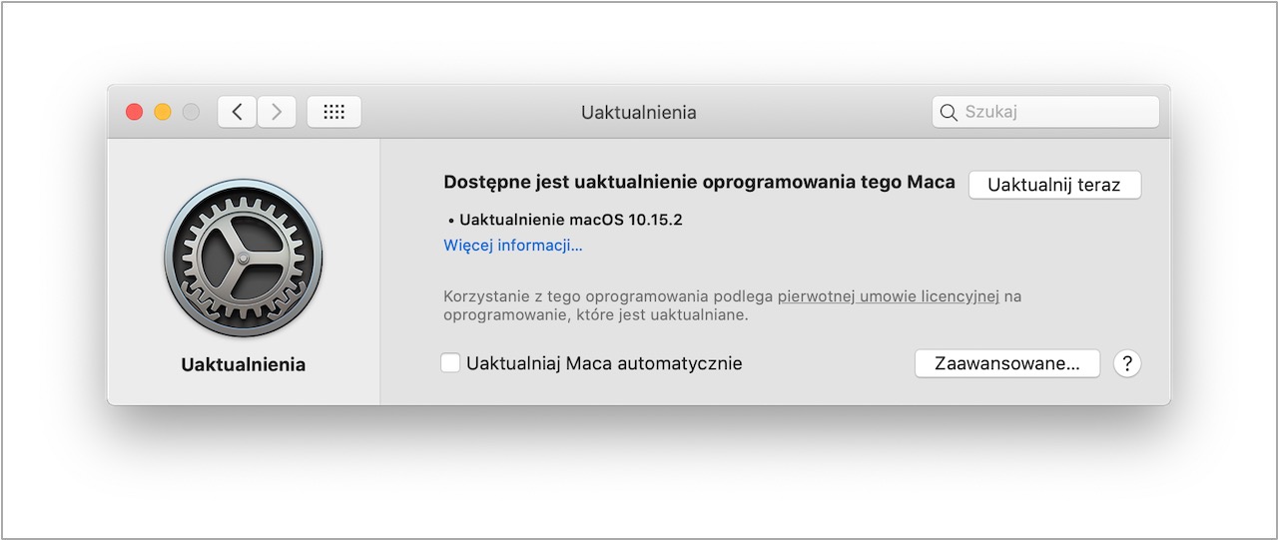Click the Uaktualnienia window title

tap(639, 113)
